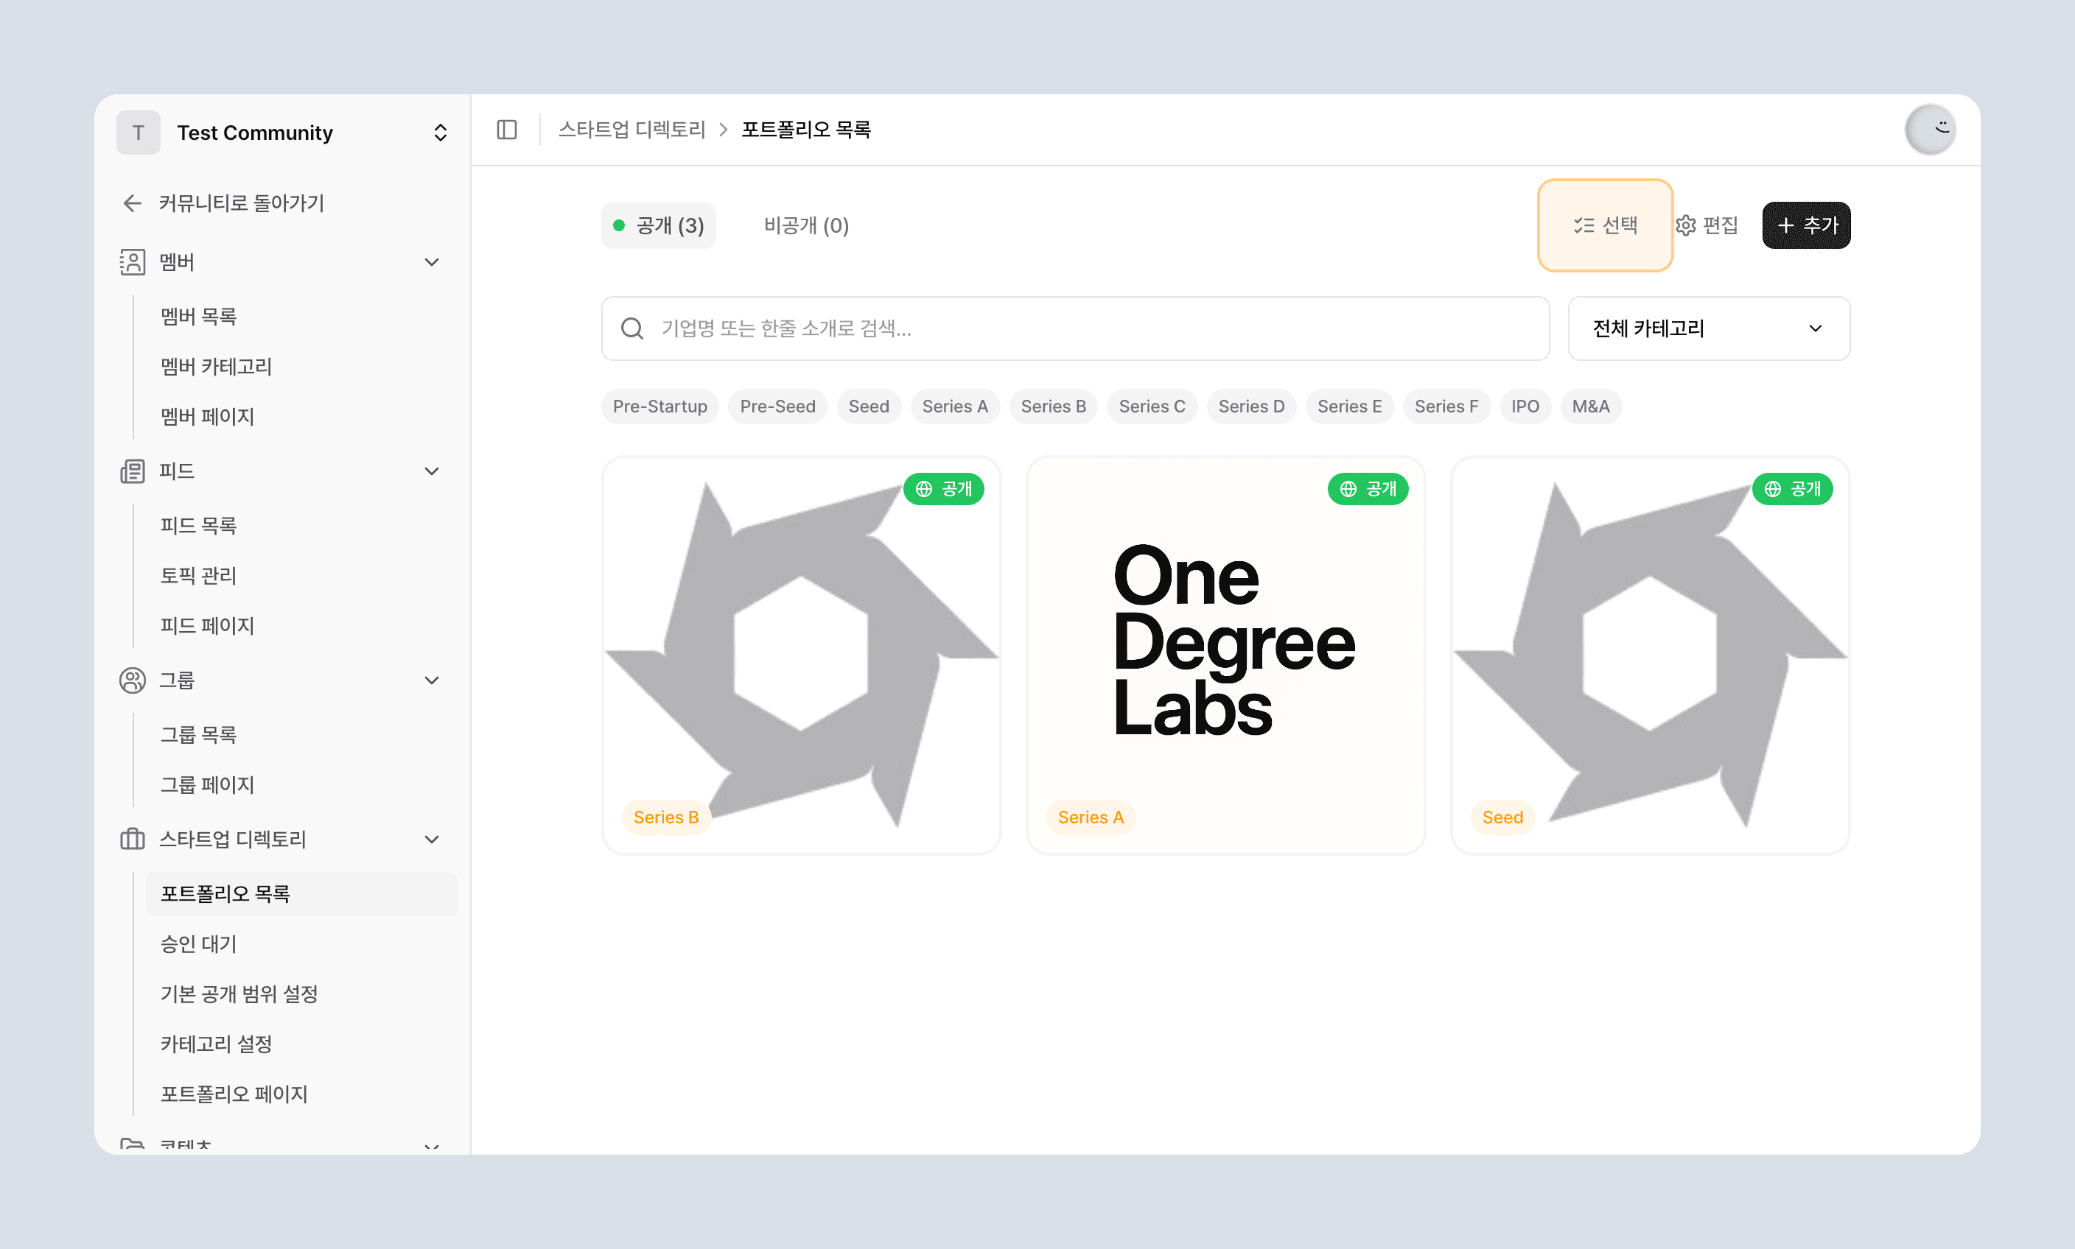Filter by Pre-Startup stage
2075x1249 pixels.
pos(660,407)
